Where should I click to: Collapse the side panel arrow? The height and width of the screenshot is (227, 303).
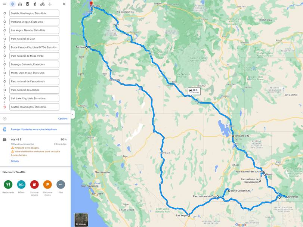pos(72,115)
